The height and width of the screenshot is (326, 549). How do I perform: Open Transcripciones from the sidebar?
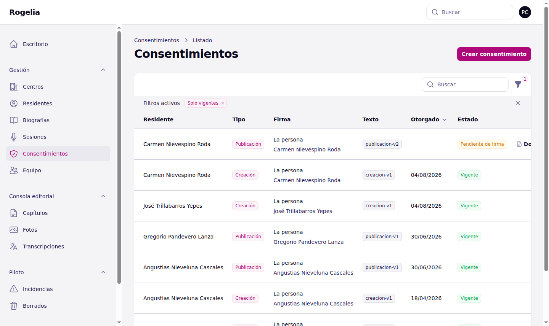[x=58, y=246]
